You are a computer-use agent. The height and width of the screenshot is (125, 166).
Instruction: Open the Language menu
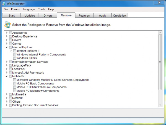[x=29, y=9]
